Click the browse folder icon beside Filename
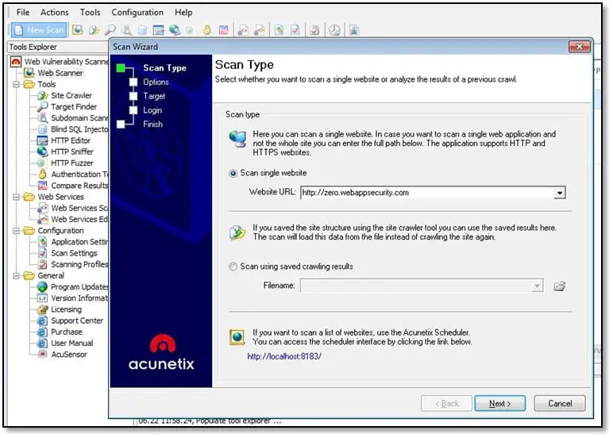 coord(559,286)
